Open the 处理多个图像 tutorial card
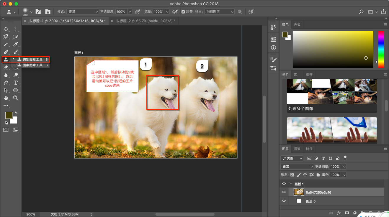Screen dimensions: 389x217 pos(332,96)
